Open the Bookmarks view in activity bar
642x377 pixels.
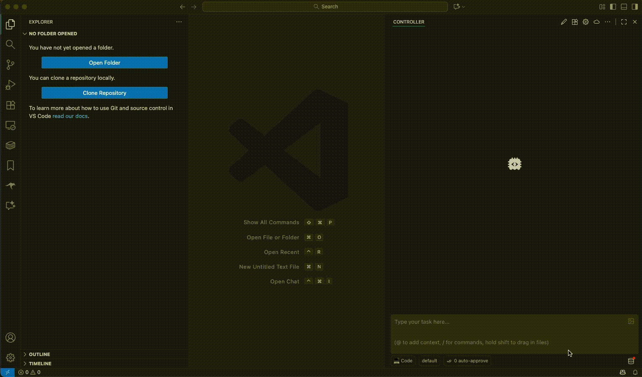(11, 165)
